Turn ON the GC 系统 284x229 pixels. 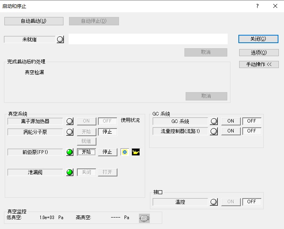(231, 121)
